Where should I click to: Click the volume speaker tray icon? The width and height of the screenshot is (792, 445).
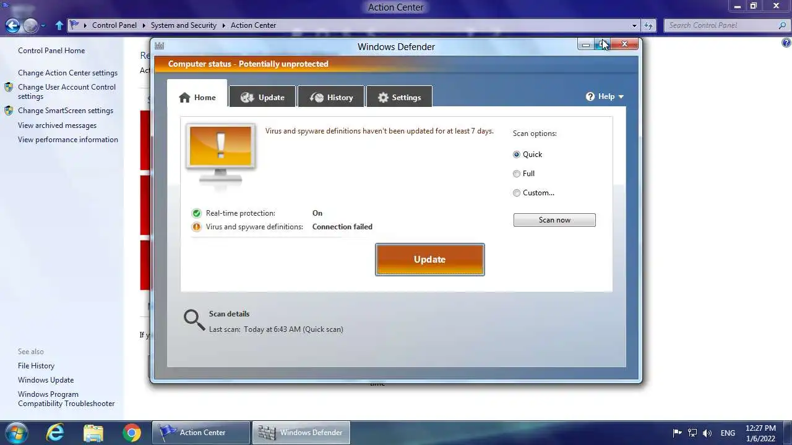tap(707, 433)
